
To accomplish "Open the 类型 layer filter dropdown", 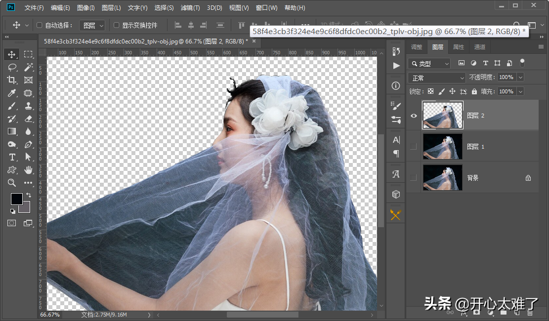I will [429, 63].
